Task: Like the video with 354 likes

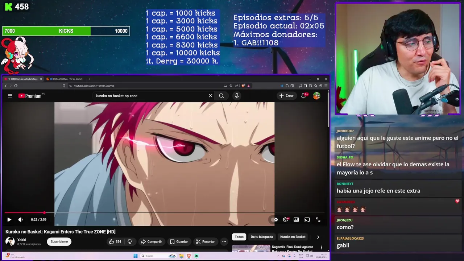Action: (x=115, y=241)
